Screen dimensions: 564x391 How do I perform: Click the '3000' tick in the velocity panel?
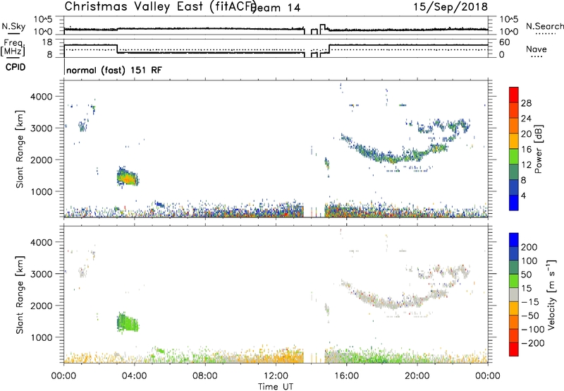point(42,274)
